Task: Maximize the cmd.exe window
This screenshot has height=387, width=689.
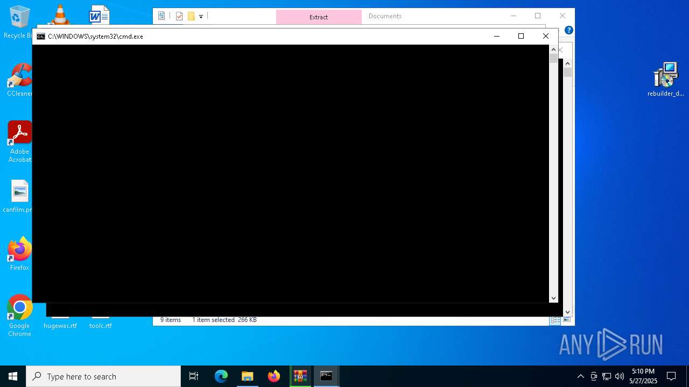Action: coord(521,36)
